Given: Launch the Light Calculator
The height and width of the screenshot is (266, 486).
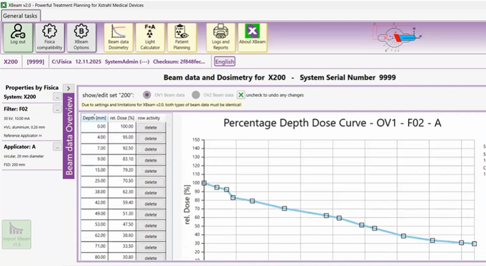Looking at the screenshot, I should [150, 37].
